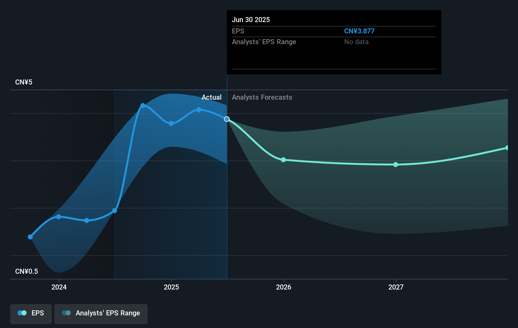Viewport: 518px width, 328px height.
Task: Expand the EPS row in the tooltip
Action: 238,31
